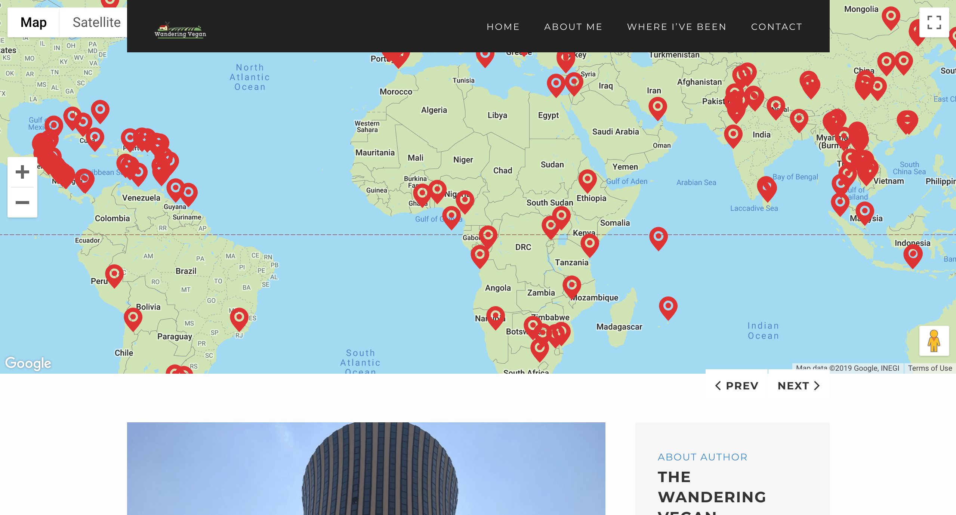956x515 pixels.
Task: Click the Tanzania map label
Action: coord(571,262)
